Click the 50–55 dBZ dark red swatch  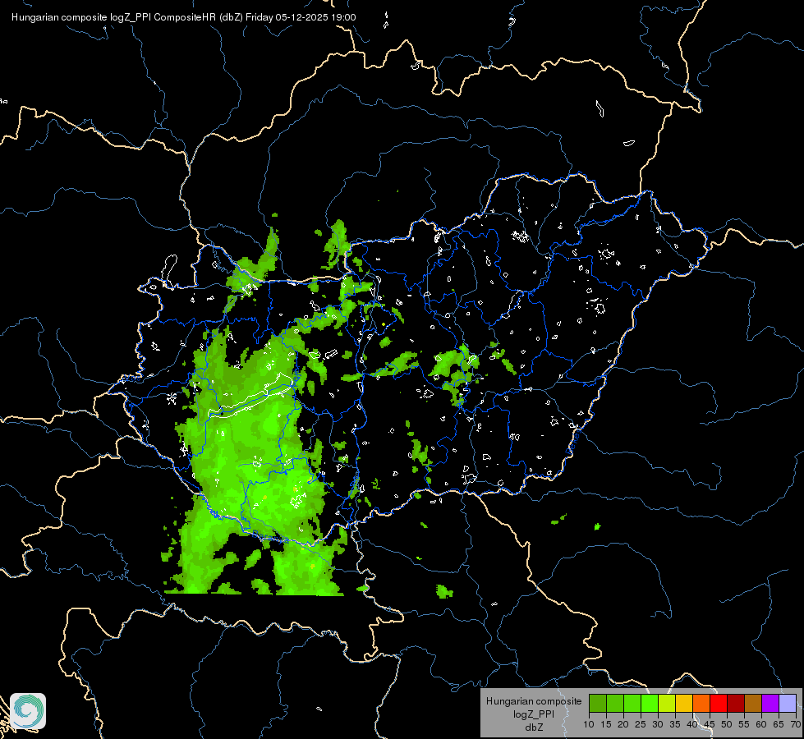[736, 703]
